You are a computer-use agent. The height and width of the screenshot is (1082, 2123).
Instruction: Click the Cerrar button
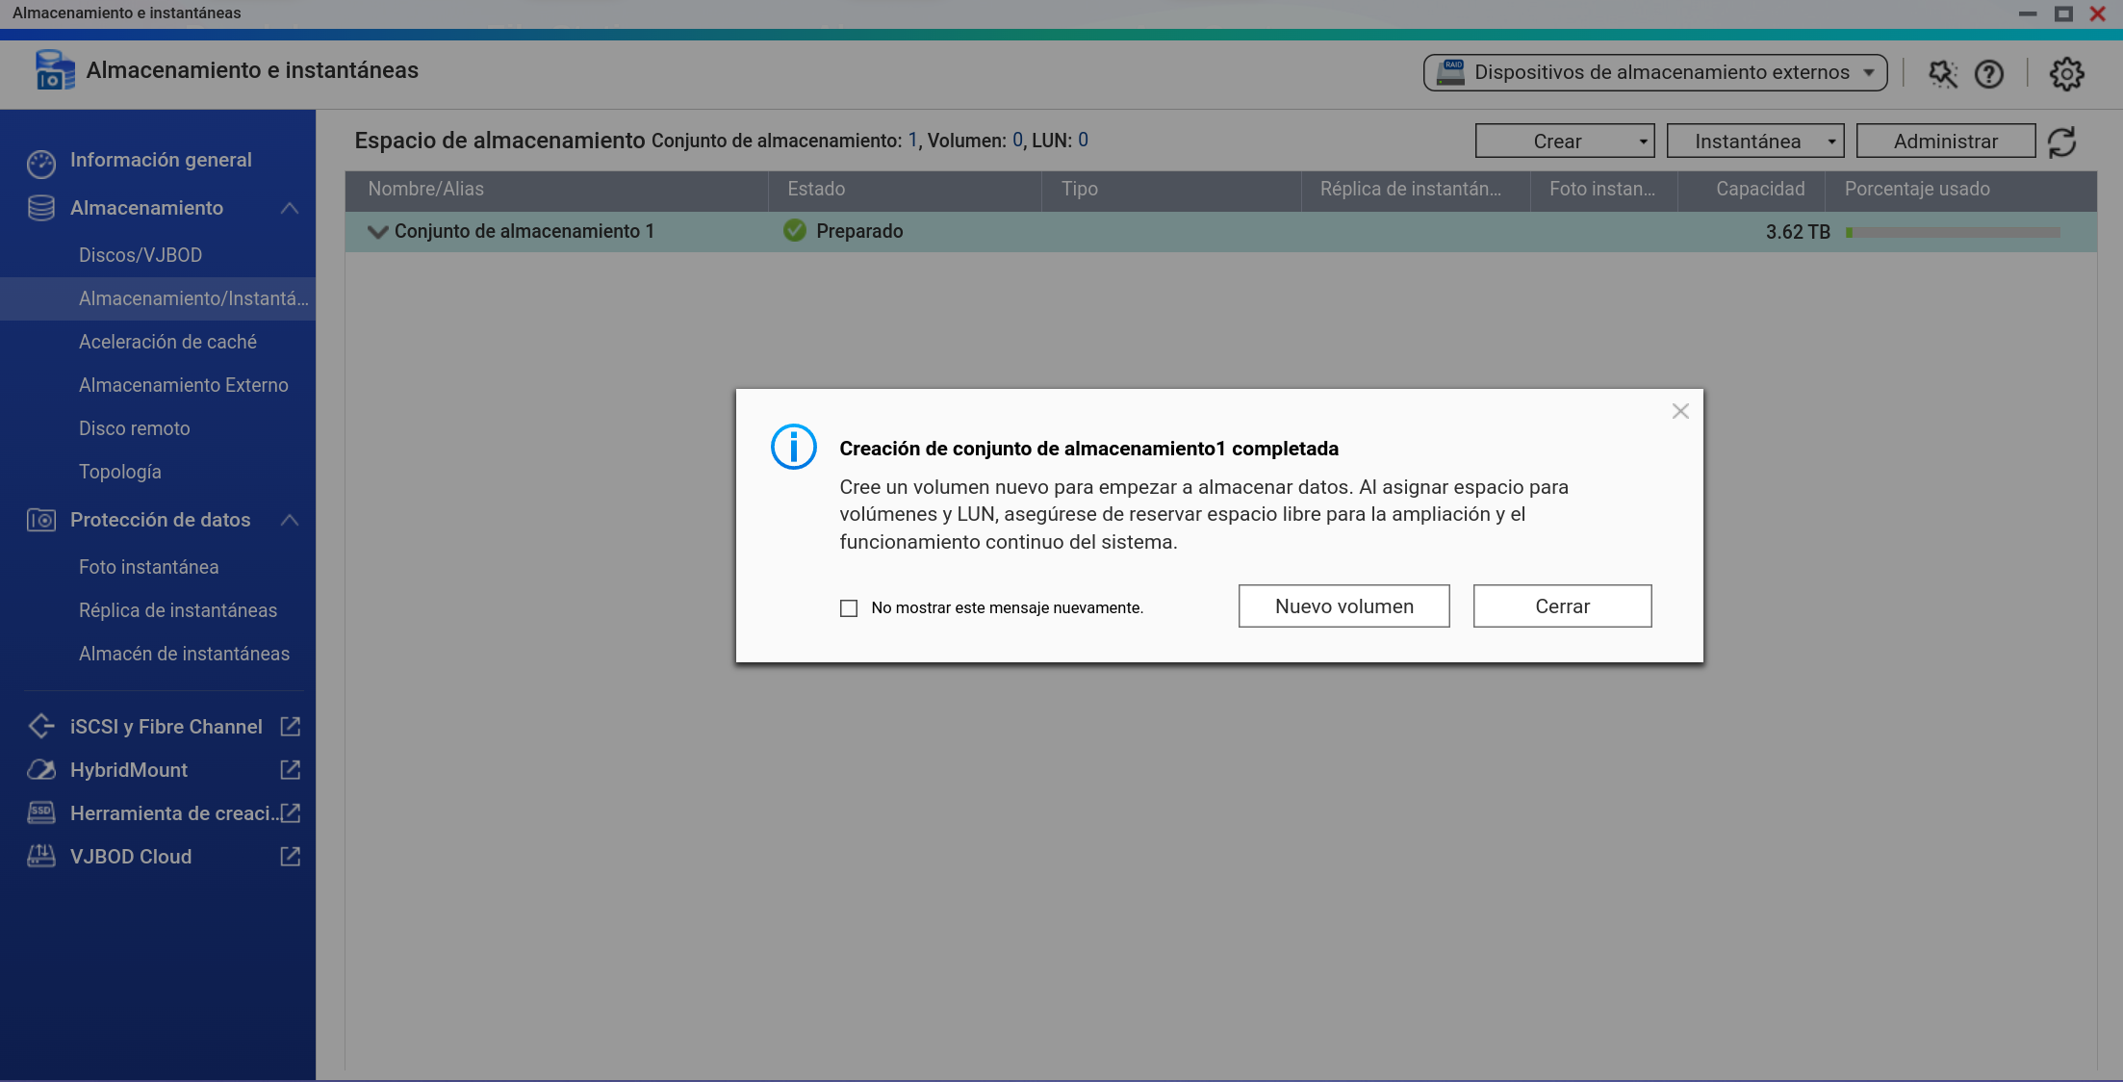[x=1562, y=606]
